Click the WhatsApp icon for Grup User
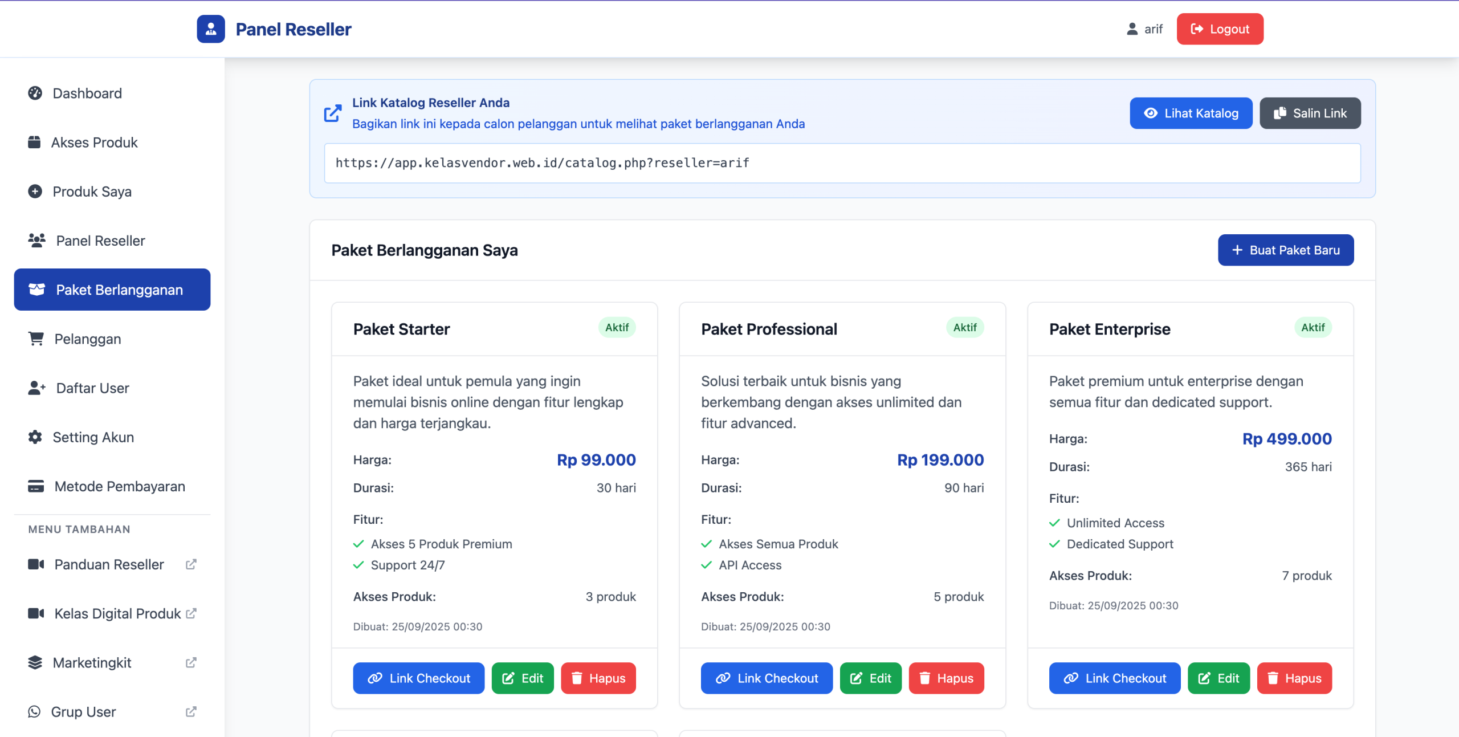 pyautogui.click(x=34, y=711)
